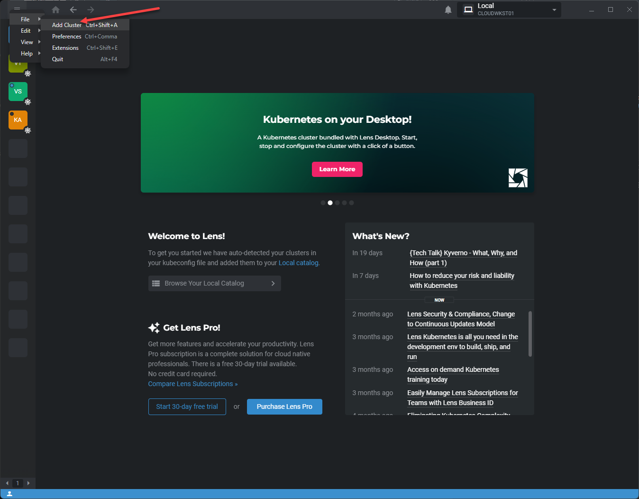Viewport: 639px width, 499px height.
Task: Select the third carousel dot
Action: 337,203
